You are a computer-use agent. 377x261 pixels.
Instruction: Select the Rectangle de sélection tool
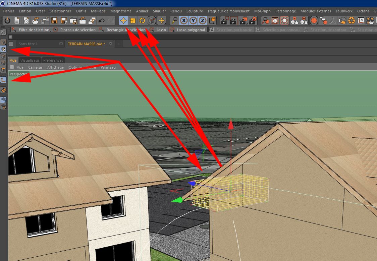[123, 30]
